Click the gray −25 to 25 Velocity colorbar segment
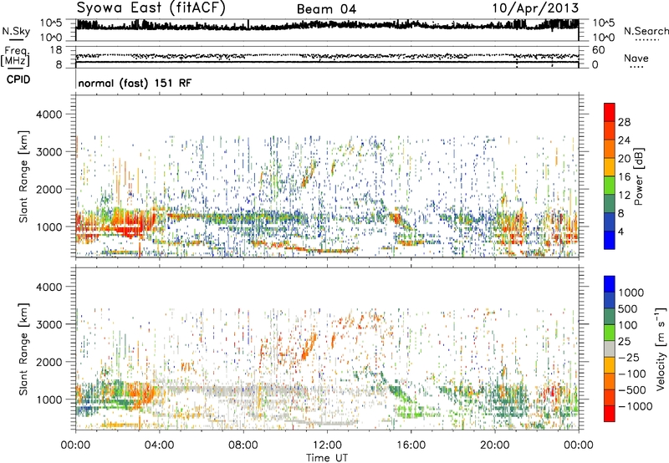The width and height of the screenshot is (669, 463). tap(610, 349)
